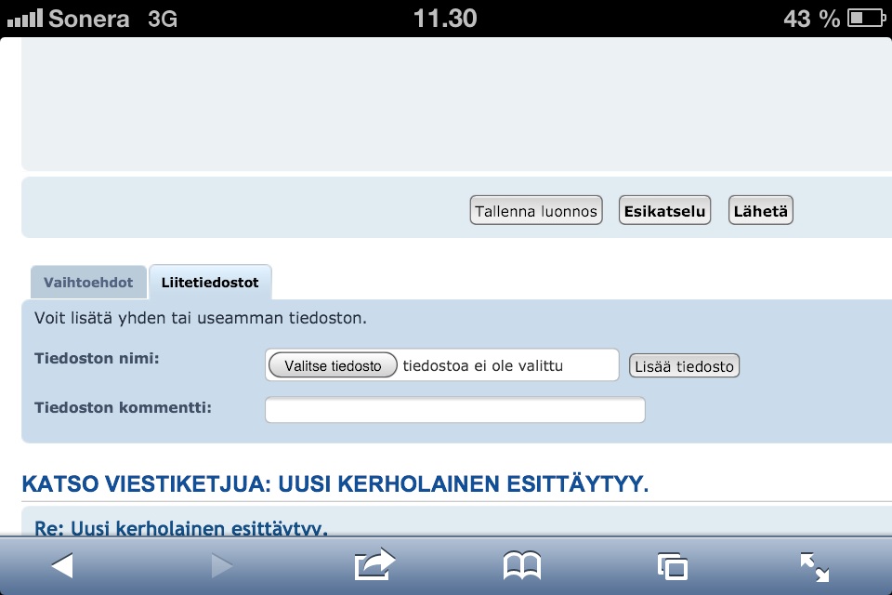Show open tabs with pages icon

[x=672, y=565]
